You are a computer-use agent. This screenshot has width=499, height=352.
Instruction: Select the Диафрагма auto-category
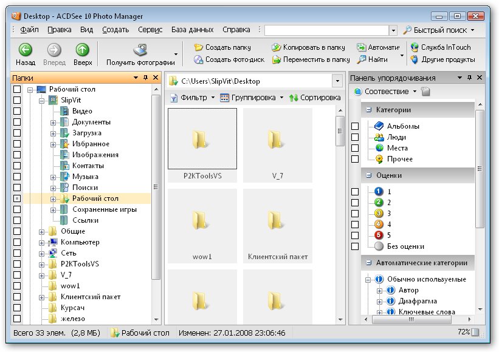tap(418, 301)
